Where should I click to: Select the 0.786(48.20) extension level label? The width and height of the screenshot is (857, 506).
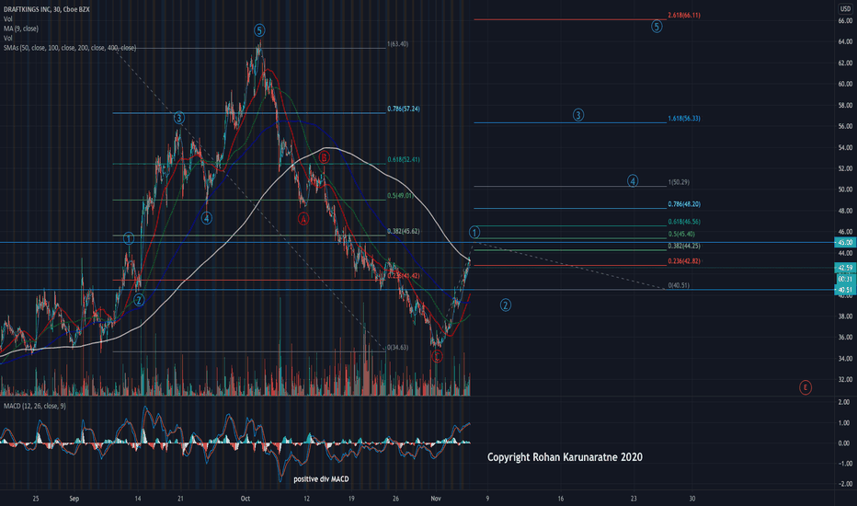coord(684,204)
